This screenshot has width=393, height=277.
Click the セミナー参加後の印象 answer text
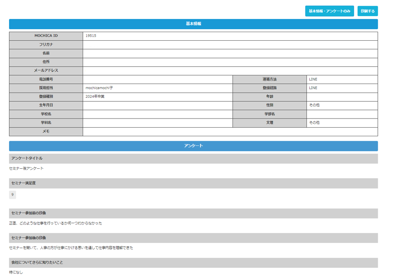(71, 248)
